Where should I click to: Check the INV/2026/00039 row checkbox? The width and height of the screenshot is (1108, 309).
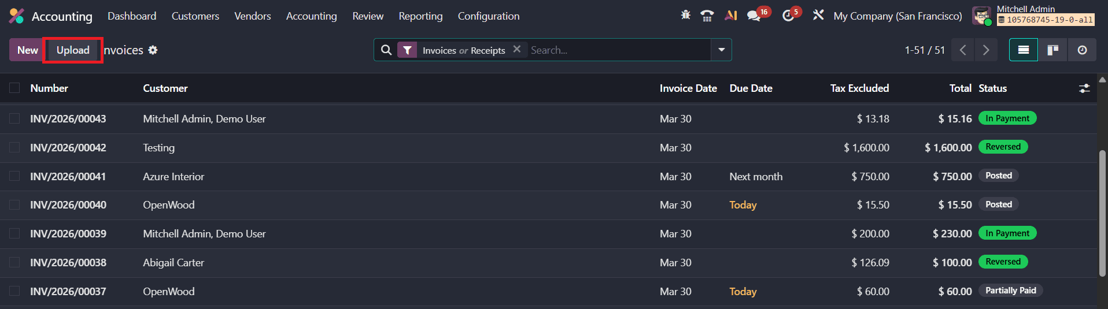(14, 233)
